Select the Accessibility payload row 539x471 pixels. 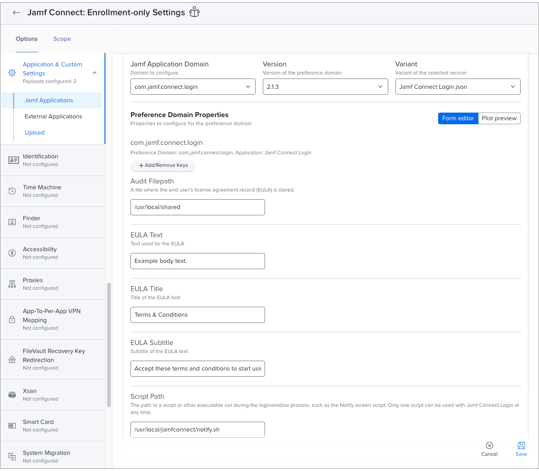tap(53, 253)
